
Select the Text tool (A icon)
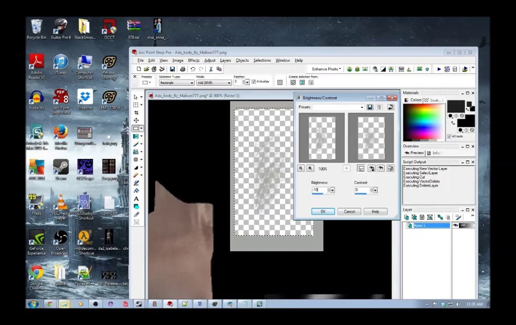point(136,199)
